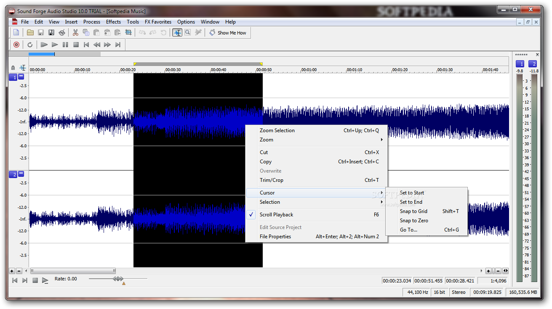The width and height of the screenshot is (552, 309).
Task: Choose Copy in the context menu
Action: tap(316, 162)
